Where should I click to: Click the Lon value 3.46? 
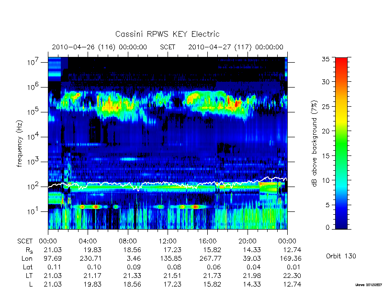[134, 258]
